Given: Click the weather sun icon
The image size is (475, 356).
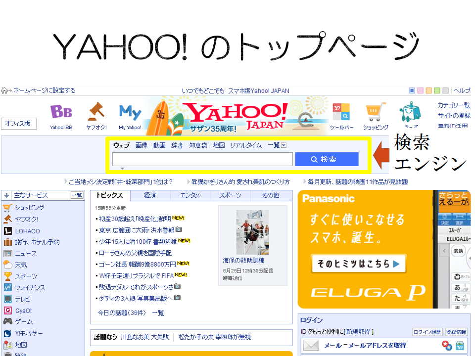Looking at the screenshot, I should point(7,265).
